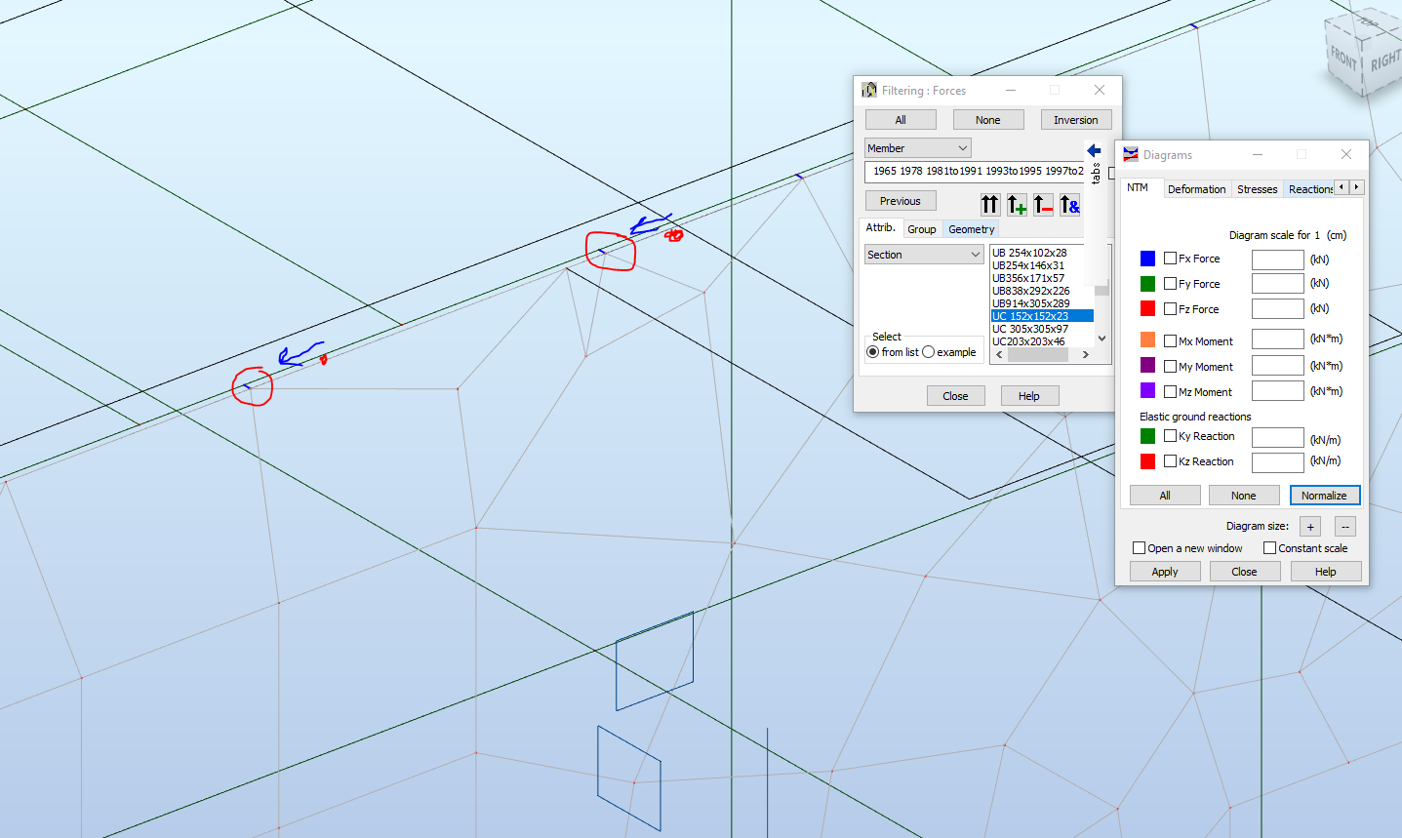Viewport: 1402px width, 838px height.
Task: Open the Member filter dropdown
Action: [961, 147]
